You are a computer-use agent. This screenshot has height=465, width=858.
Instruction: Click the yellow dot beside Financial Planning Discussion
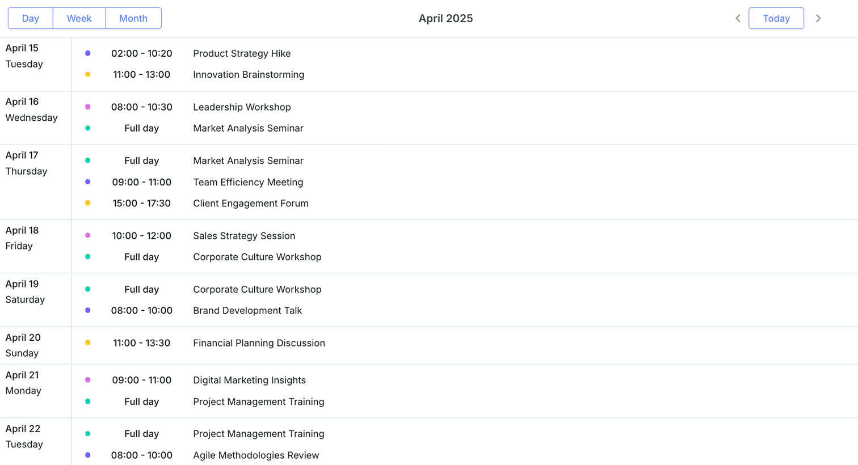click(87, 343)
